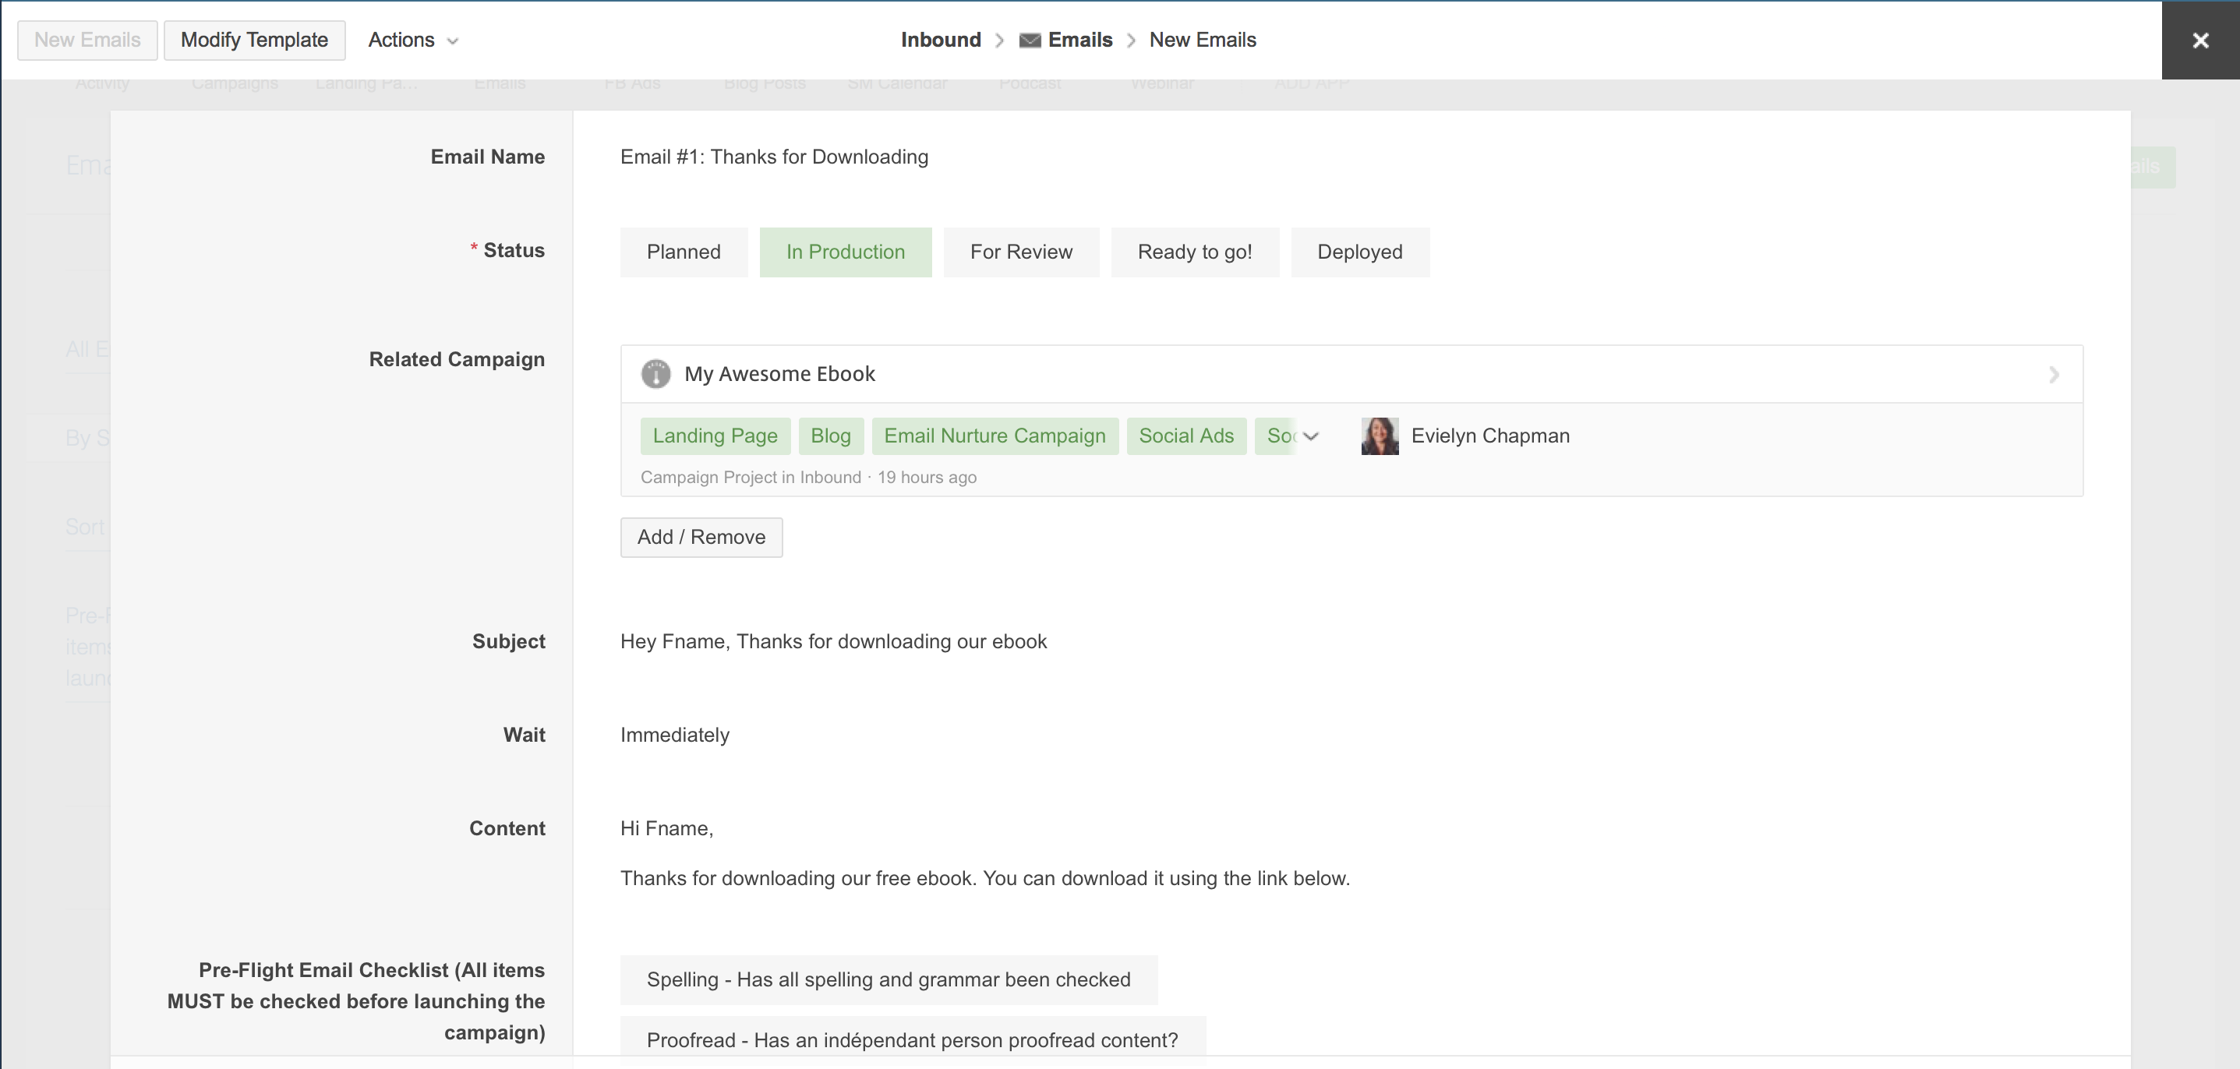The width and height of the screenshot is (2240, 1069).
Task: Check the Proofread checklist item
Action: tap(911, 1039)
